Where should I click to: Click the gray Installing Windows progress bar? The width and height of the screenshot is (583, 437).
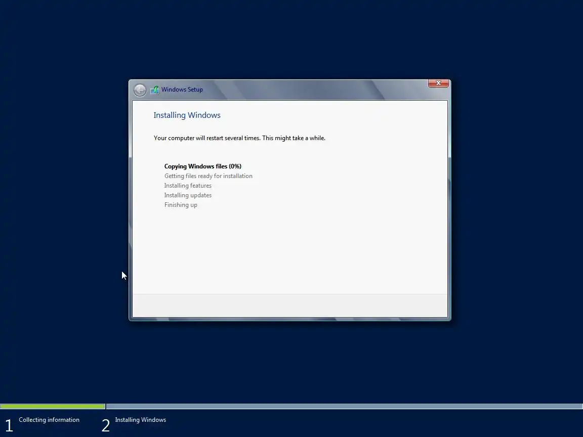point(344,406)
